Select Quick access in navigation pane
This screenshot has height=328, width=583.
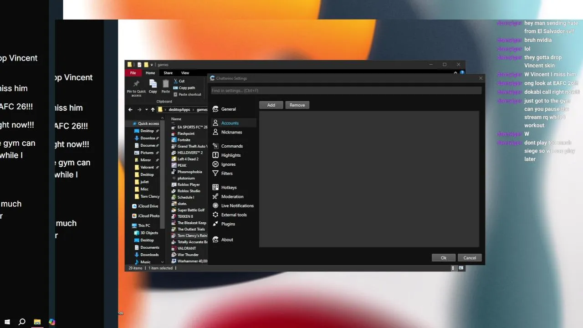click(146, 123)
